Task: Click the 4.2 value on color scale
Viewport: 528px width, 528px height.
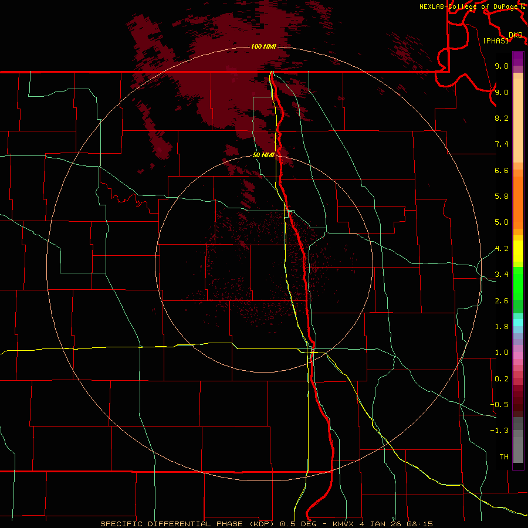Action: [x=502, y=249]
